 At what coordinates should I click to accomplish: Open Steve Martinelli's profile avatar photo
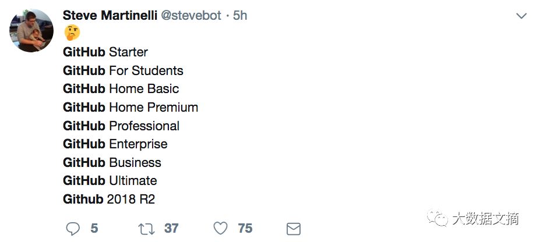click(31, 30)
